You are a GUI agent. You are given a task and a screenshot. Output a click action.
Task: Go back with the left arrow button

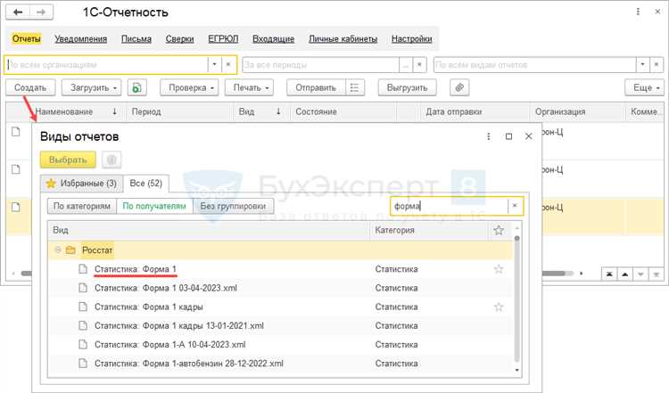(18, 12)
